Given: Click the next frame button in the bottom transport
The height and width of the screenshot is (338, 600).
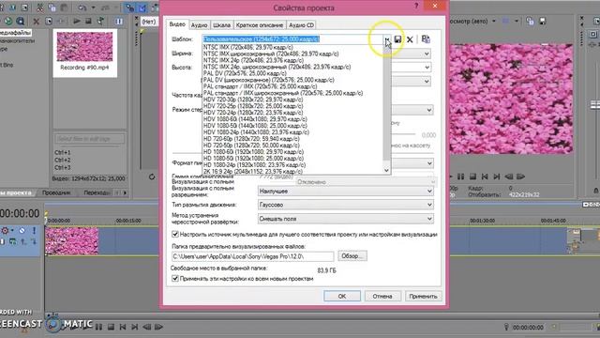Looking at the screenshot, I should pyautogui.click(x=158, y=327).
